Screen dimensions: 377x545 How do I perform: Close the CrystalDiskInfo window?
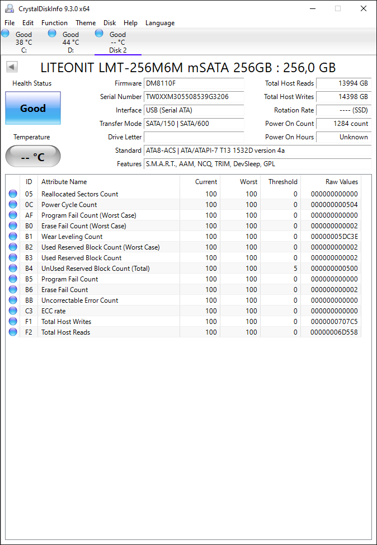coord(364,9)
